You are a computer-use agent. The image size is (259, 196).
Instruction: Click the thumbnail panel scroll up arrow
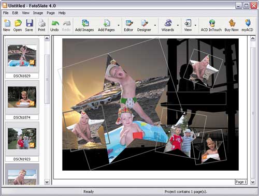(47, 38)
